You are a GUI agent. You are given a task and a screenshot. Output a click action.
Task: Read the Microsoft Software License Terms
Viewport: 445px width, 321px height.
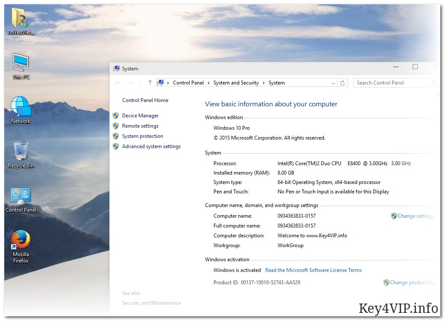tap(313, 270)
